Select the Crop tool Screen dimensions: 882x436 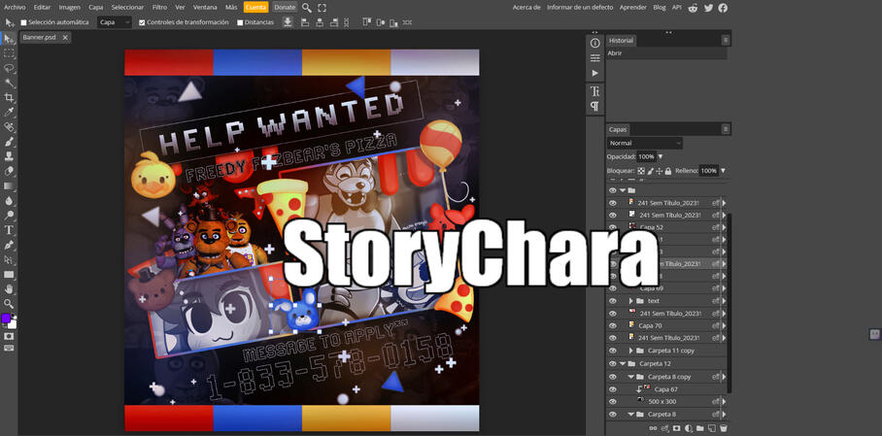point(10,97)
